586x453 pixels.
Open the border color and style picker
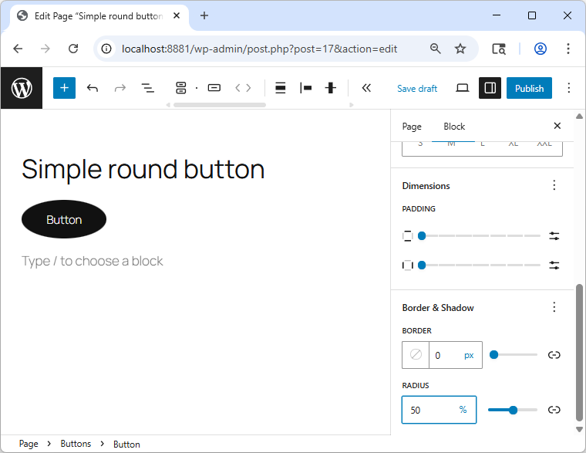416,355
